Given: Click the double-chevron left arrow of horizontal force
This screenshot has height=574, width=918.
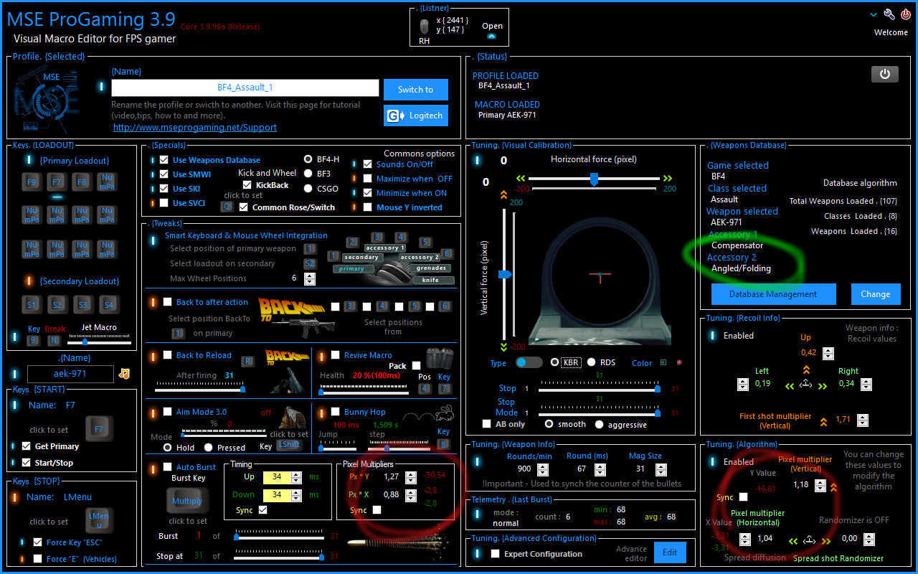Looking at the screenshot, I should 520,179.
